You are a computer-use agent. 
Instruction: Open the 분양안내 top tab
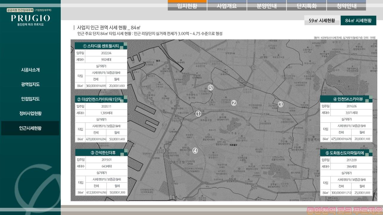pyautogui.click(x=267, y=5)
